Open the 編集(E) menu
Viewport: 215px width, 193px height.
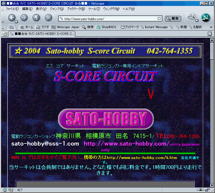tap(27, 9)
